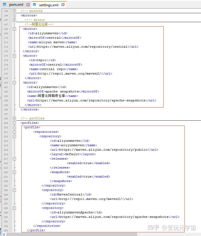
Task: Collapse the releases block at line 217
Action: pos(14,159)
